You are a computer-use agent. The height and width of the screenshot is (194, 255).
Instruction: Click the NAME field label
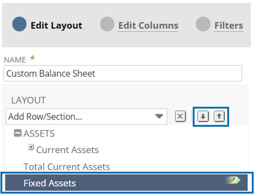click(x=15, y=60)
